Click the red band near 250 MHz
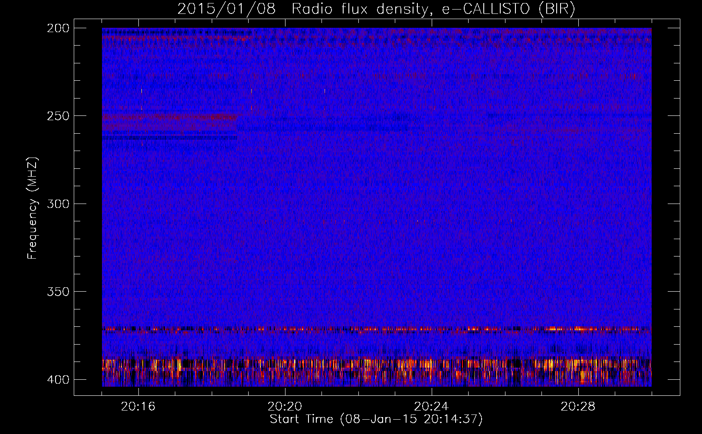The image size is (702, 434). pos(170,117)
